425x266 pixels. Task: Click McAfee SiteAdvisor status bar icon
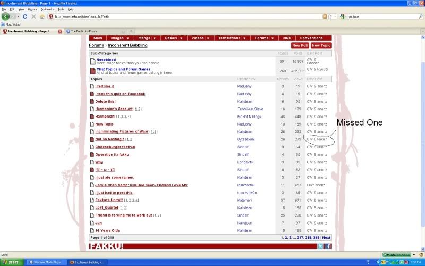click(x=397, y=255)
